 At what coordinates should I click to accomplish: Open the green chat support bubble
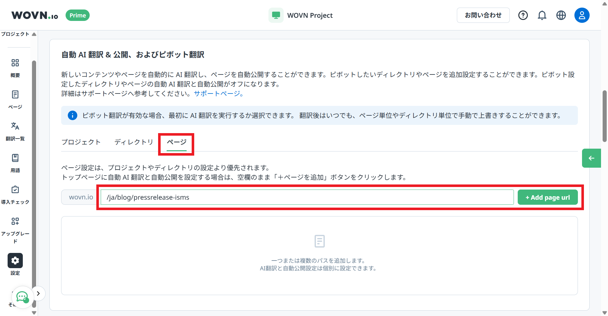[22, 297]
